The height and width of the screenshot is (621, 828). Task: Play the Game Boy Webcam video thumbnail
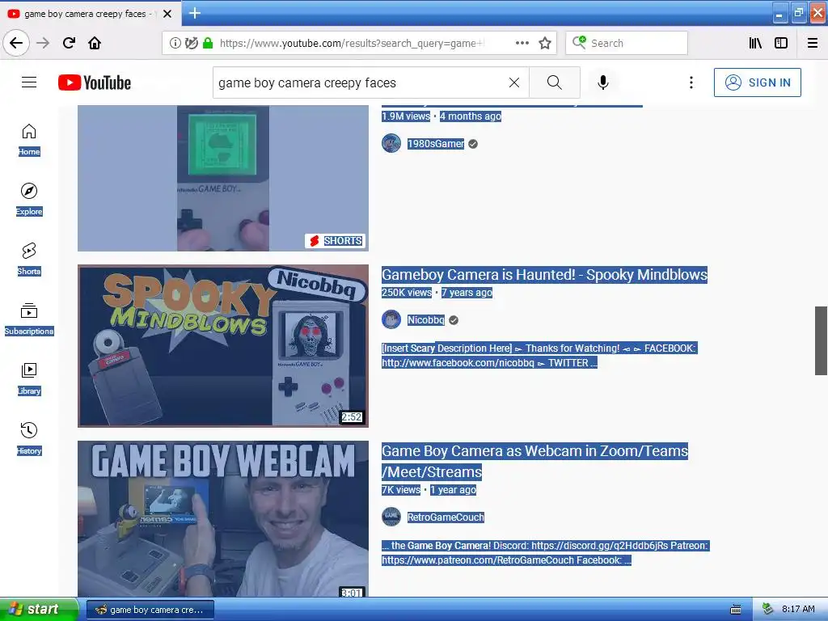point(223,519)
